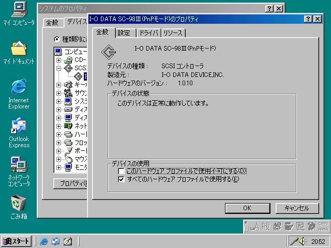Select the highlighted SCSI child device icon
This screenshot has height=248, width=331.
pos(78,76)
